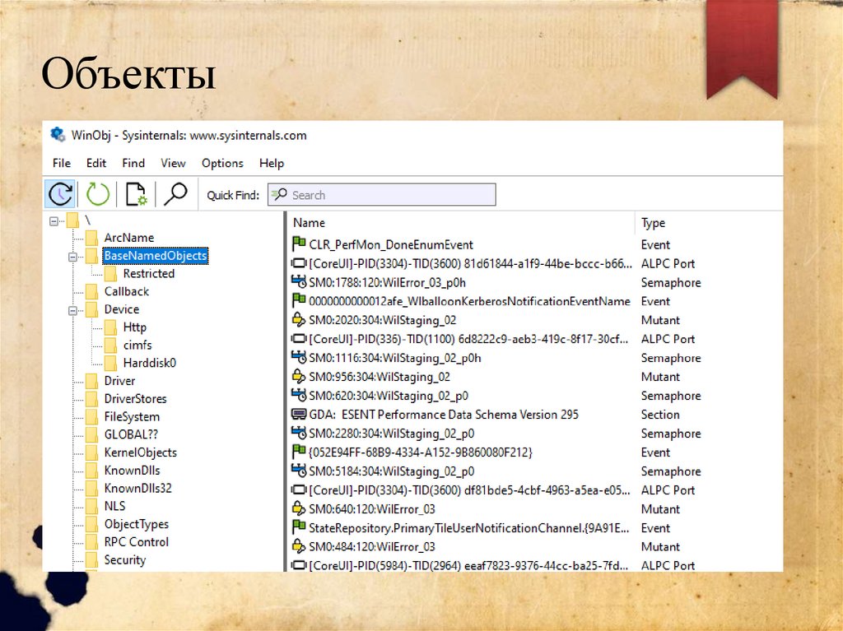The image size is (843, 631).
Task: Click the padlock icon for SM0:2020:304:WilStaging_02
Action: click(x=300, y=320)
